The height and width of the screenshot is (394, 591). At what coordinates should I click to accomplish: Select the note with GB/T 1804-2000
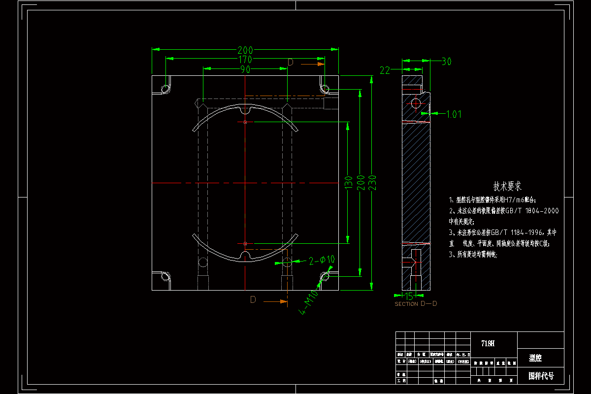[x=504, y=210]
